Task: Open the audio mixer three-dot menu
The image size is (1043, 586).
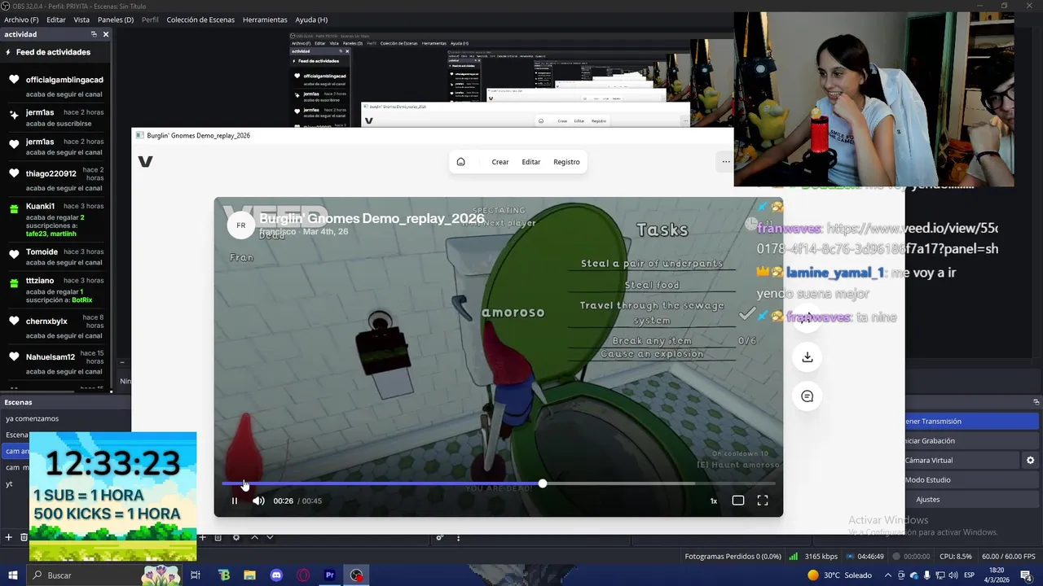Action: tap(459, 537)
